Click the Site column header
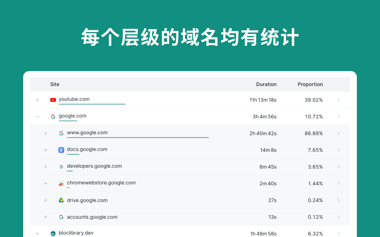The width and height of the screenshot is (380, 237). tap(55, 84)
